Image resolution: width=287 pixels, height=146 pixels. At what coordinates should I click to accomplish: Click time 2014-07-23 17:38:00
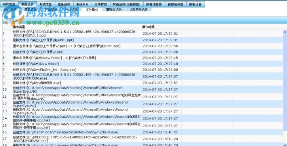(160, 70)
